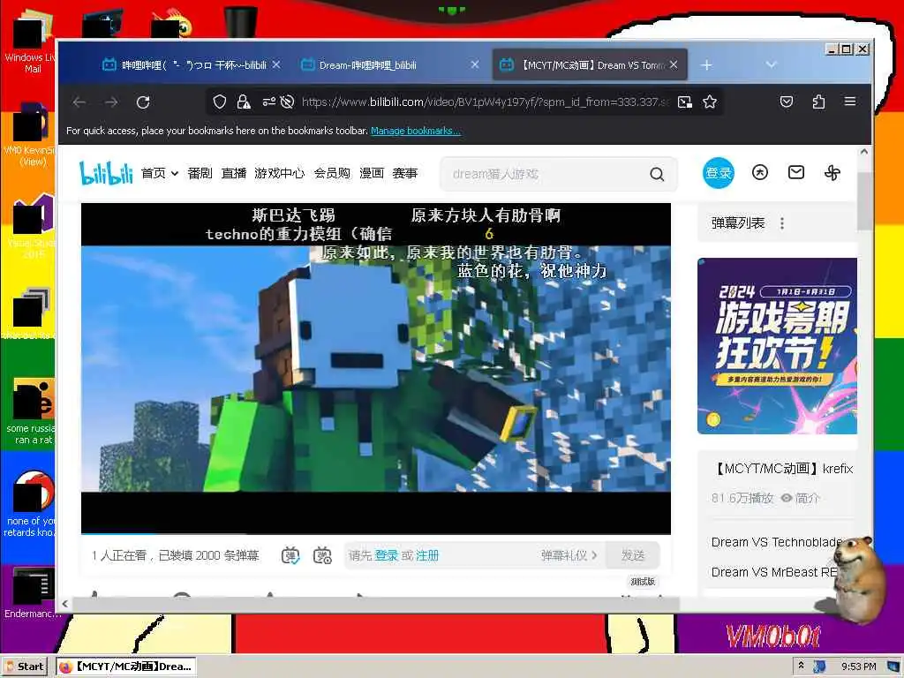Click the 登录 link in danmaku input

[387, 555]
